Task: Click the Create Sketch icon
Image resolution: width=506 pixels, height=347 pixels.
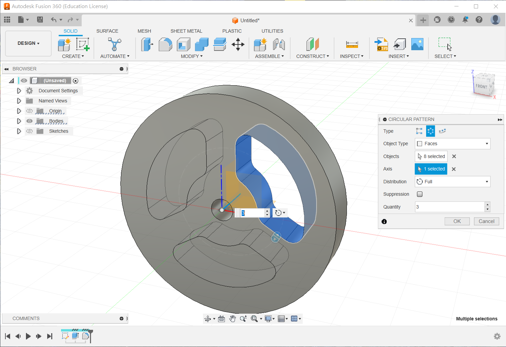Action: [83, 44]
